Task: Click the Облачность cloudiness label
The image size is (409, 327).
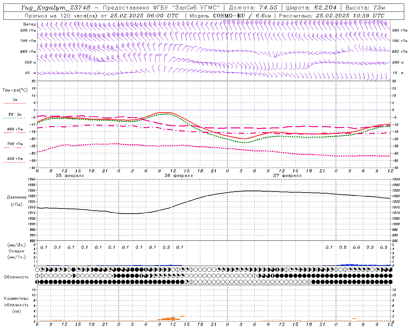Action: coord(16,277)
